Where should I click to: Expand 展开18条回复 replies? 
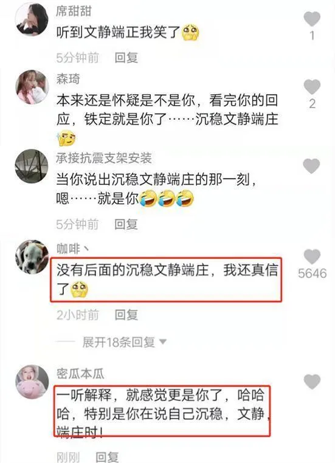(119, 342)
